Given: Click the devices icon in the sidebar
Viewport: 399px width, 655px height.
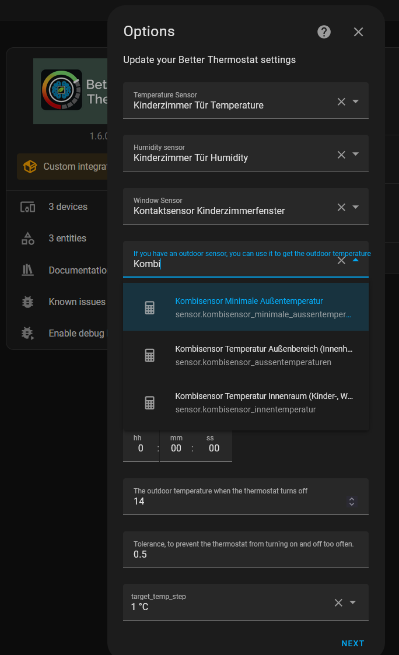Looking at the screenshot, I should coord(27,206).
